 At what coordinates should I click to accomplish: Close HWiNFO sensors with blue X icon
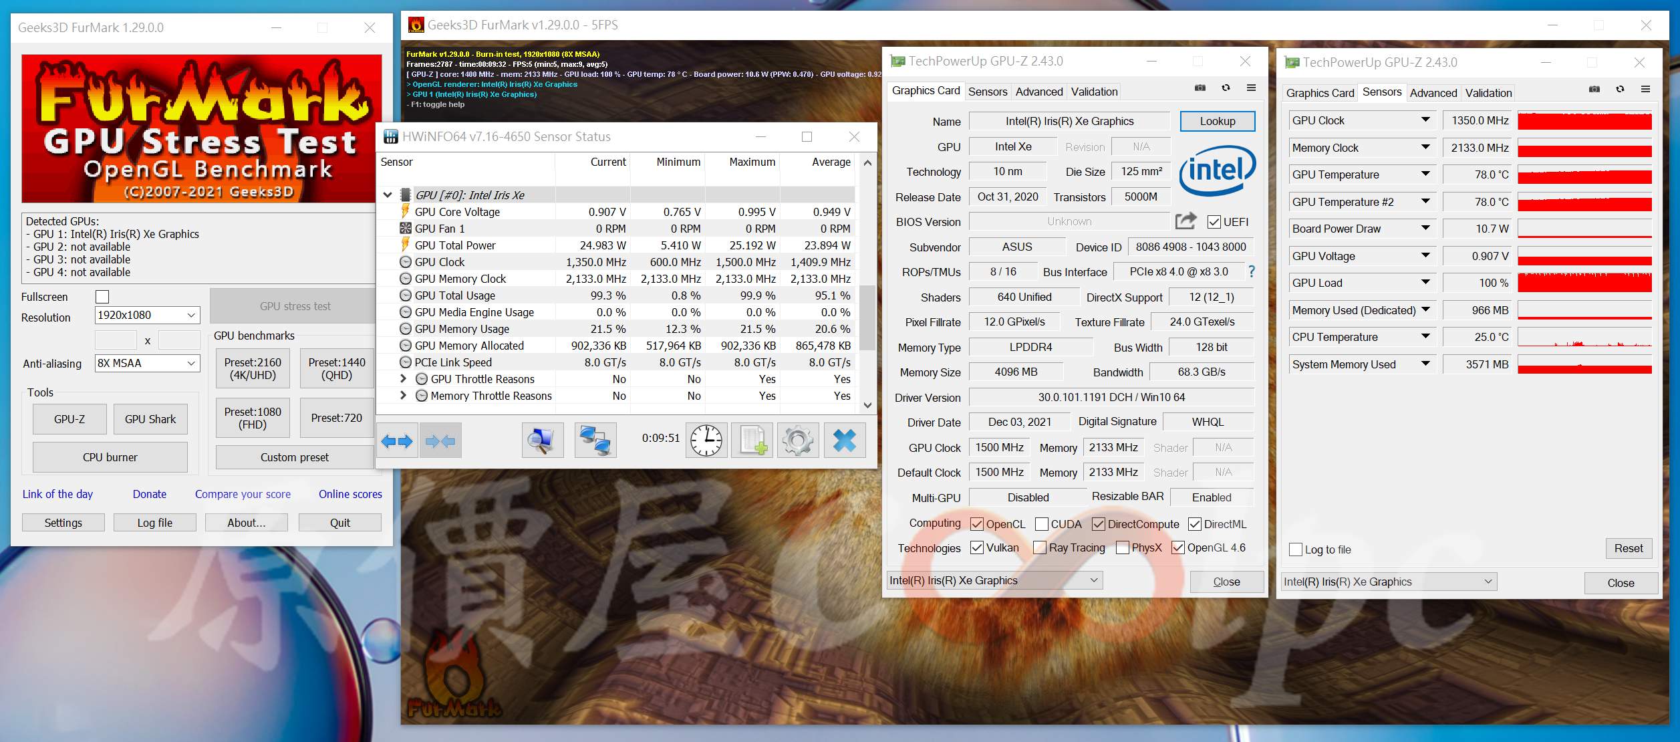point(845,441)
